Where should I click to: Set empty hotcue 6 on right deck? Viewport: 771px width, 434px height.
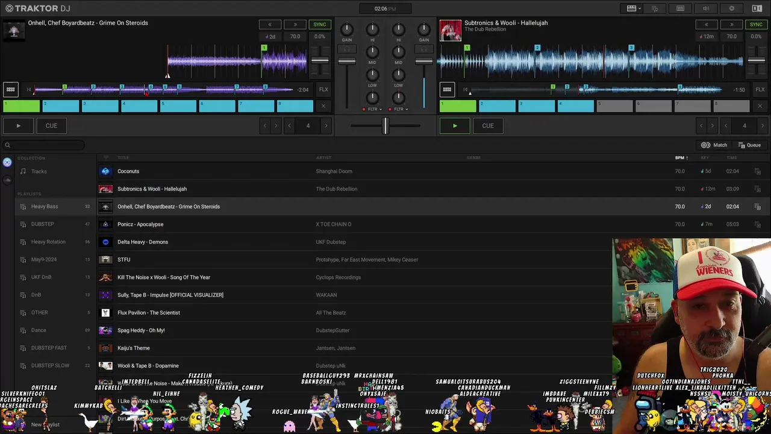tap(654, 106)
